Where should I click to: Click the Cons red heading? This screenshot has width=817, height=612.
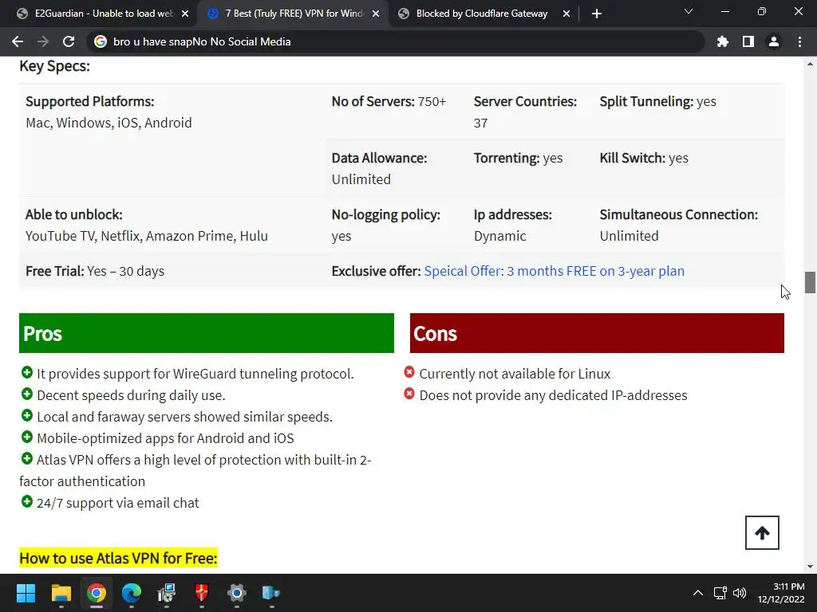(597, 333)
